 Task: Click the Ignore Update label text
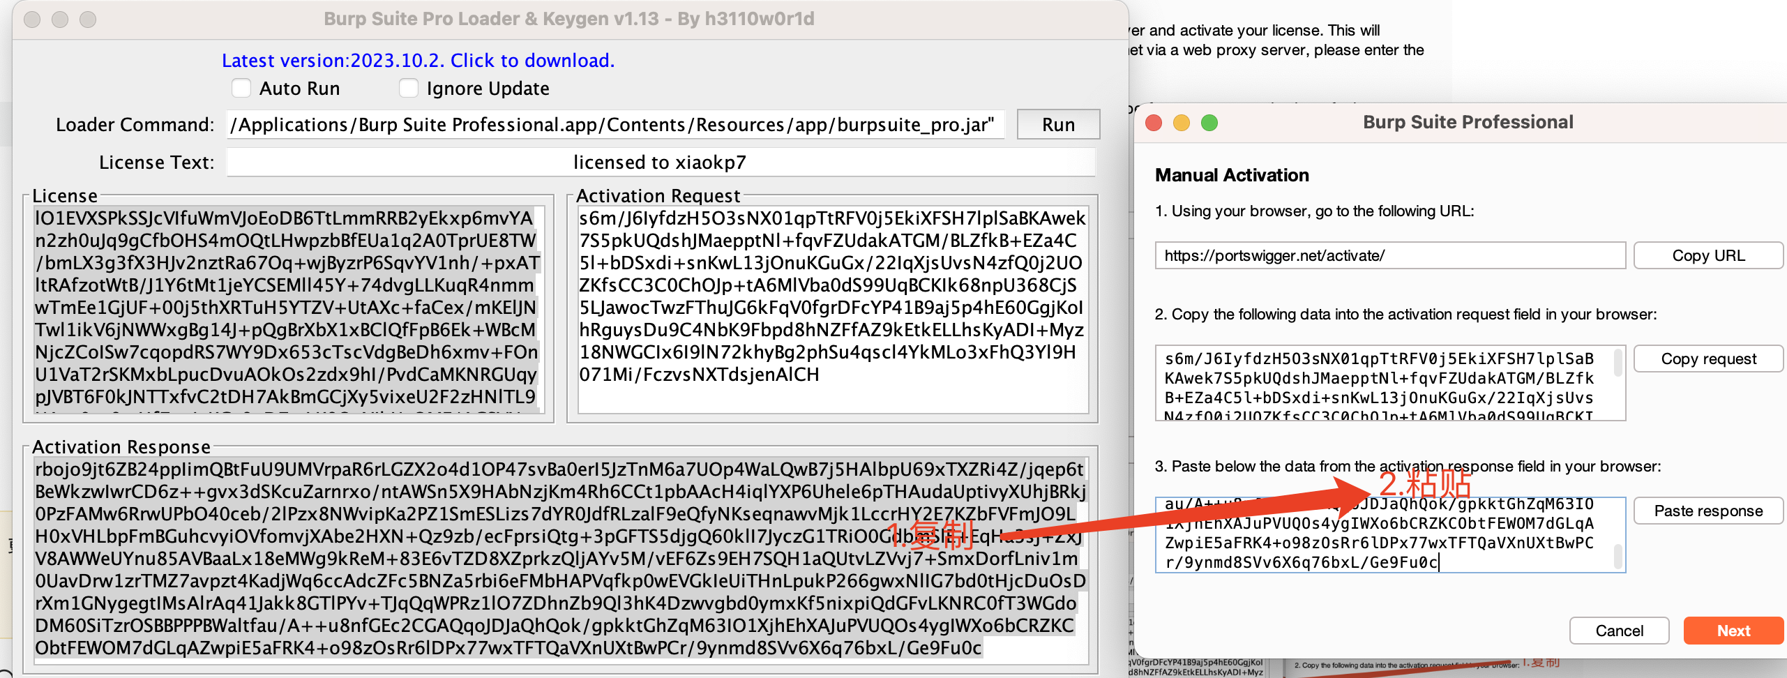(488, 89)
